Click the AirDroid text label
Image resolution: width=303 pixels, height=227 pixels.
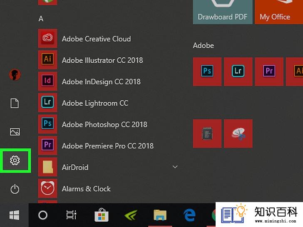point(75,168)
